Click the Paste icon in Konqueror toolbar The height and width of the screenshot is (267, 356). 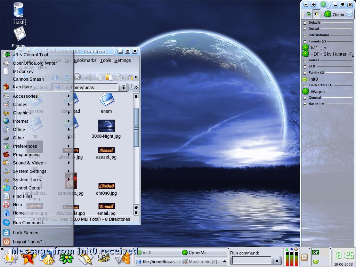[x=109, y=77]
